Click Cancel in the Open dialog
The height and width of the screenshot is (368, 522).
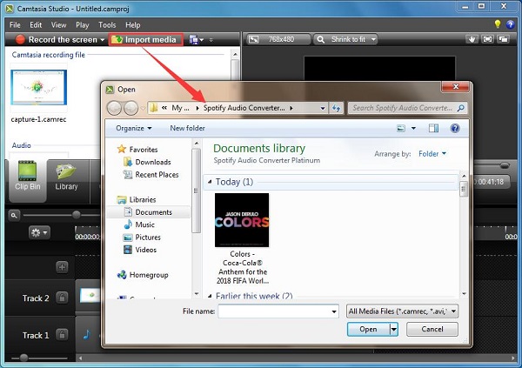tap(432, 330)
